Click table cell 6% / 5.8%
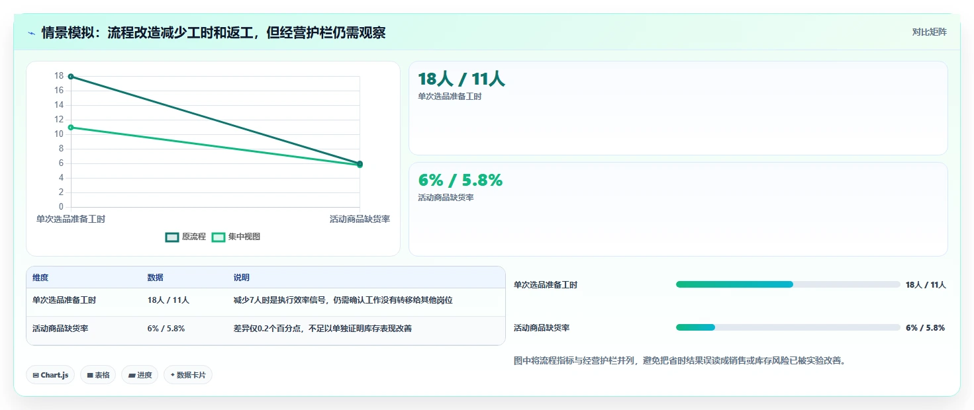The image size is (974, 410). [x=166, y=328]
